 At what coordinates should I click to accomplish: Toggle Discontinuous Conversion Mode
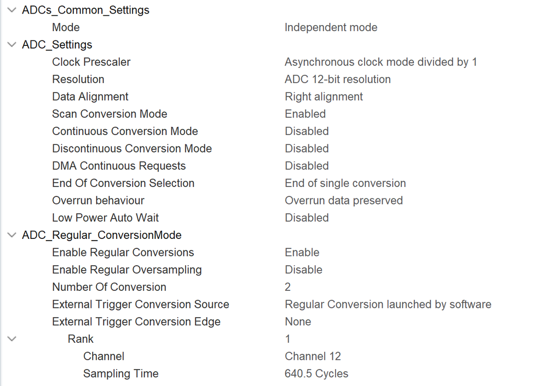coord(307,148)
